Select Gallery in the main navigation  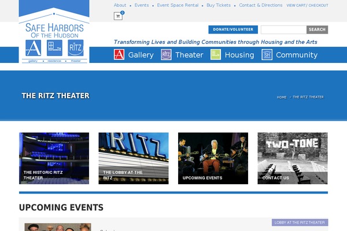pyautogui.click(x=141, y=55)
